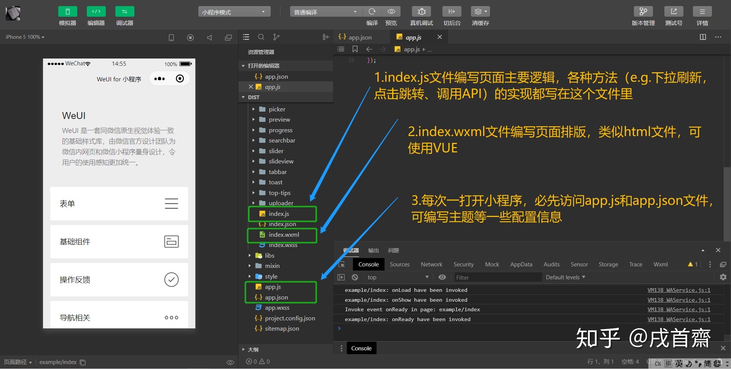Open the console settings gear
The image size is (731, 369).
point(723,277)
